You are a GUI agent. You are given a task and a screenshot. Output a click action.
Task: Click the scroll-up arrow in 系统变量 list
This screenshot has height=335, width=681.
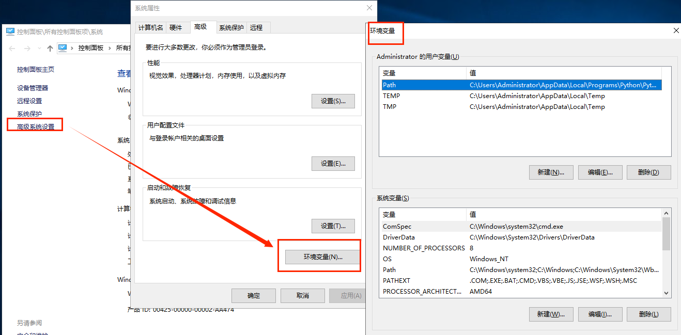click(x=666, y=213)
